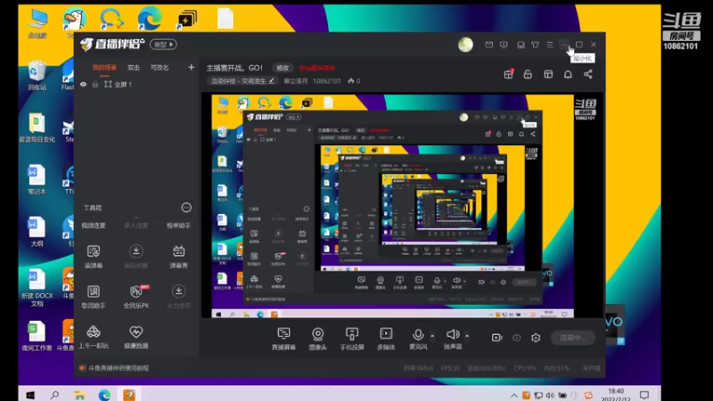
Task: Open the 视频连麦 tool
Action: tap(94, 225)
